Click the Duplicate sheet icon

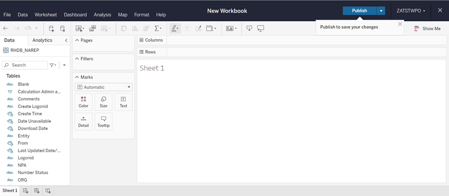pyautogui.click(x=93, y=28)
